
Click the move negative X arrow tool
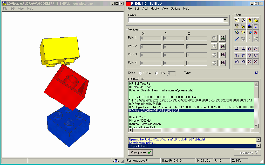tap(237, 49)
